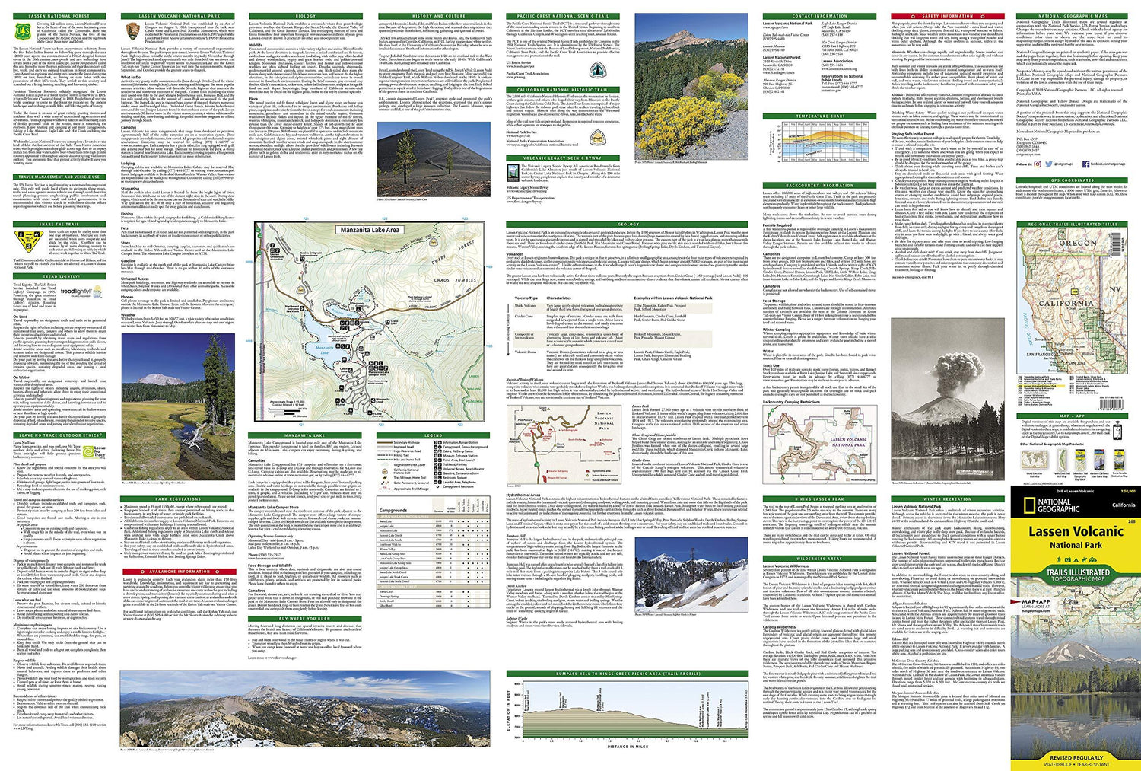
Task: Check the Manzanita Lake flush toilets dot
Action: (463, 530)
